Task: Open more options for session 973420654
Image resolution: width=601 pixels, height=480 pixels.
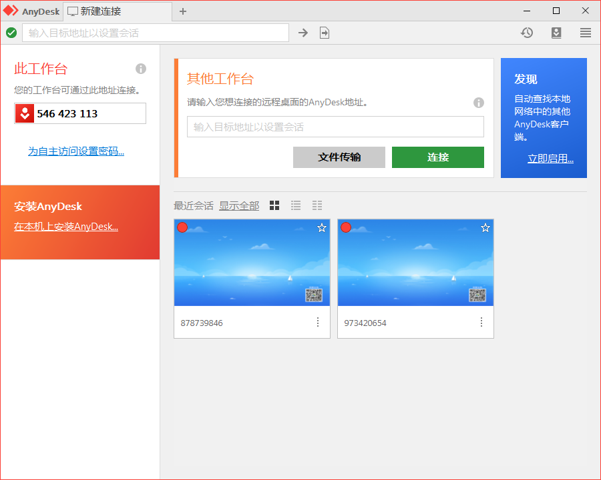Action: click(x=481, y=322)
